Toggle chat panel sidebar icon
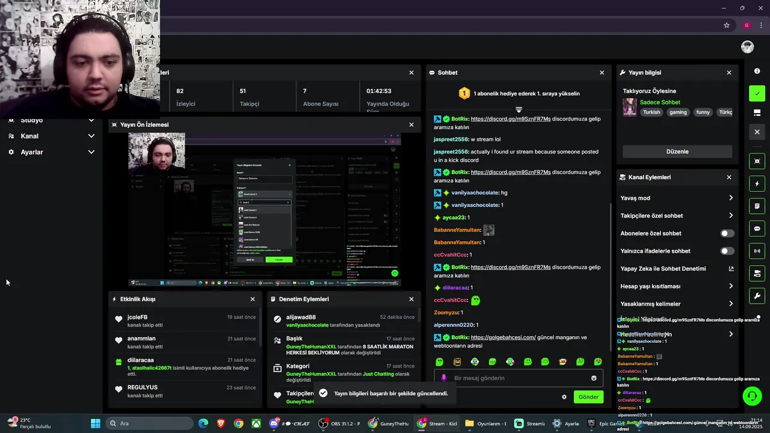This screenshot has width=770, height=433. pyautogui.click(x=757, y=229)
